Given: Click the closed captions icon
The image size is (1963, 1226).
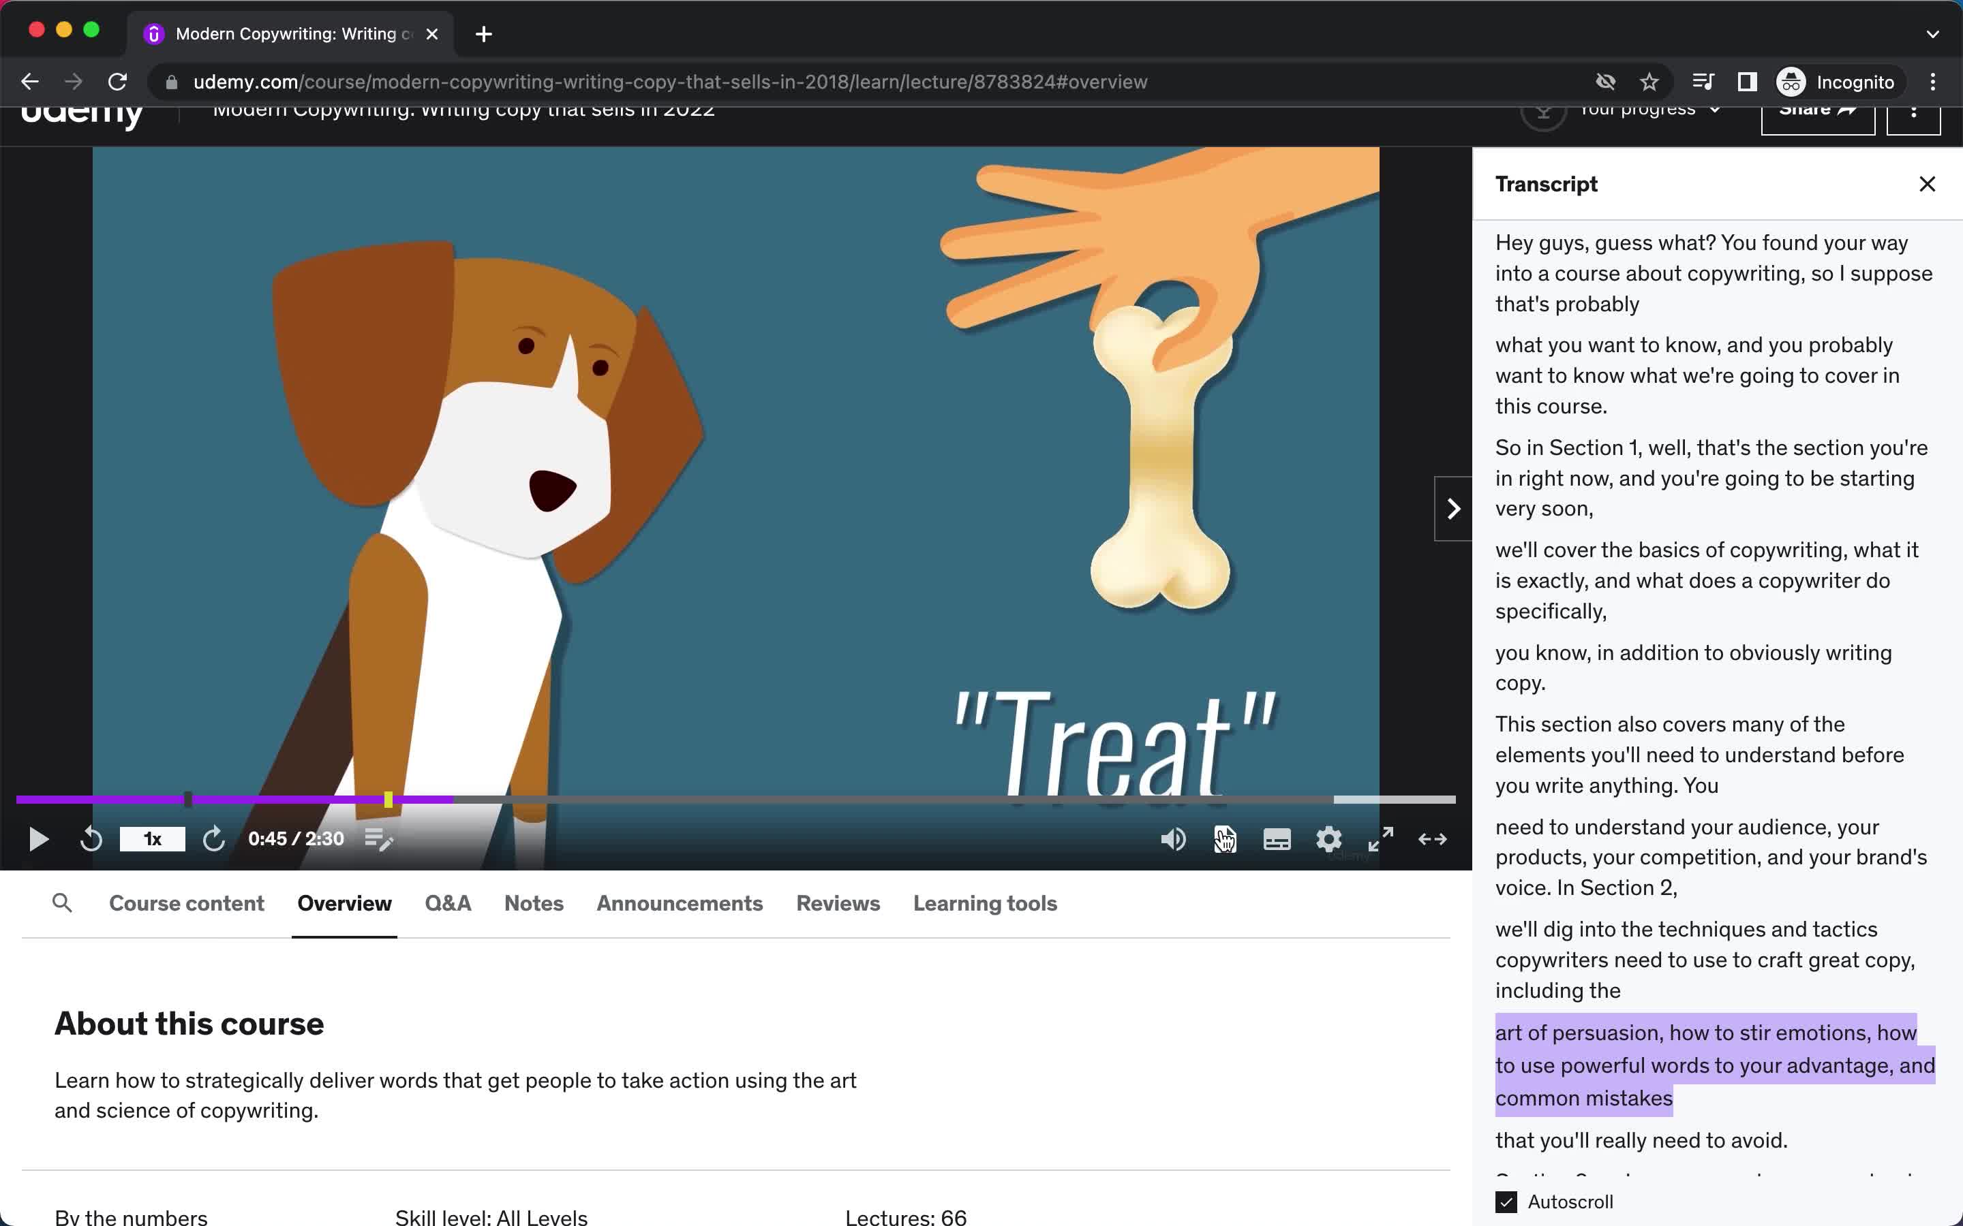Looking at the screenshot, I should click(x=1275, y=839).
